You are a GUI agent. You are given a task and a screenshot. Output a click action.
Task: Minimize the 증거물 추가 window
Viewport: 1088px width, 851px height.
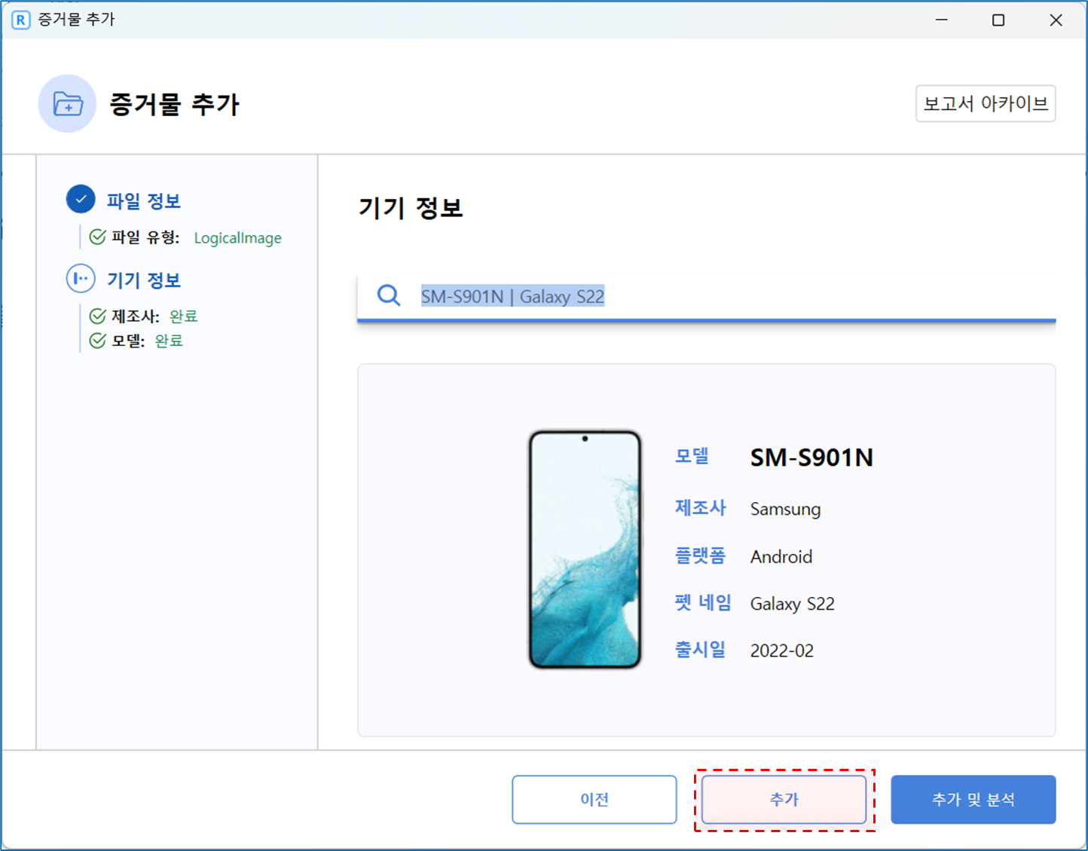[942, 20]
